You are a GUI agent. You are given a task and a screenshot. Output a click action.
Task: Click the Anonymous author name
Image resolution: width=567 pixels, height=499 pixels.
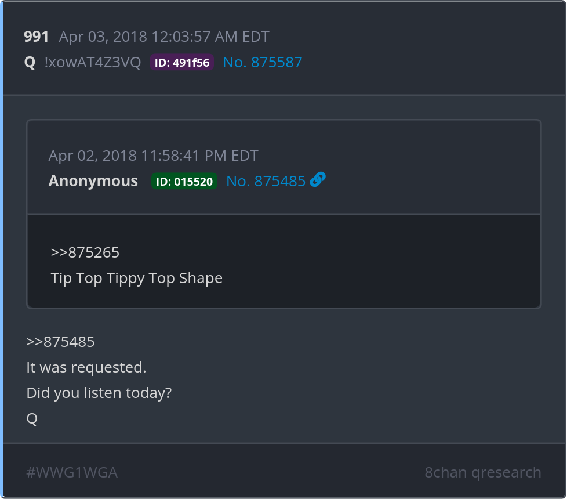pos(93,181)
